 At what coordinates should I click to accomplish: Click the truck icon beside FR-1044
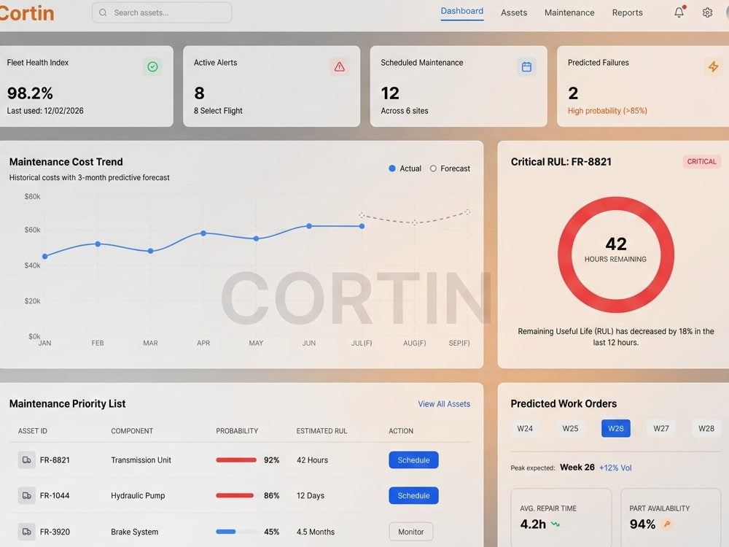click(x=26, y=495)
